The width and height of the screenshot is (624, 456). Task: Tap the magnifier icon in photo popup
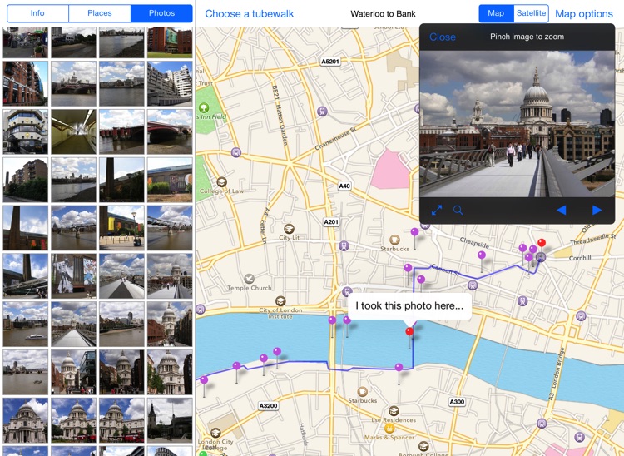point(458,210)
